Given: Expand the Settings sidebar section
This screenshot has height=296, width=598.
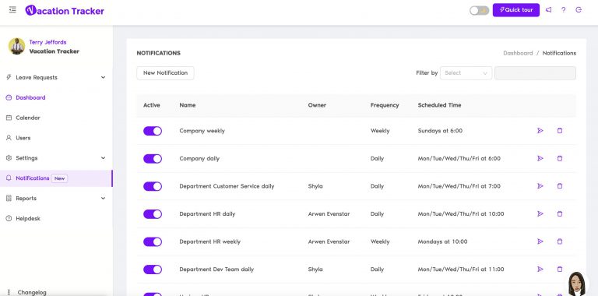Looking at the screenshot, I should click(56, 158).
